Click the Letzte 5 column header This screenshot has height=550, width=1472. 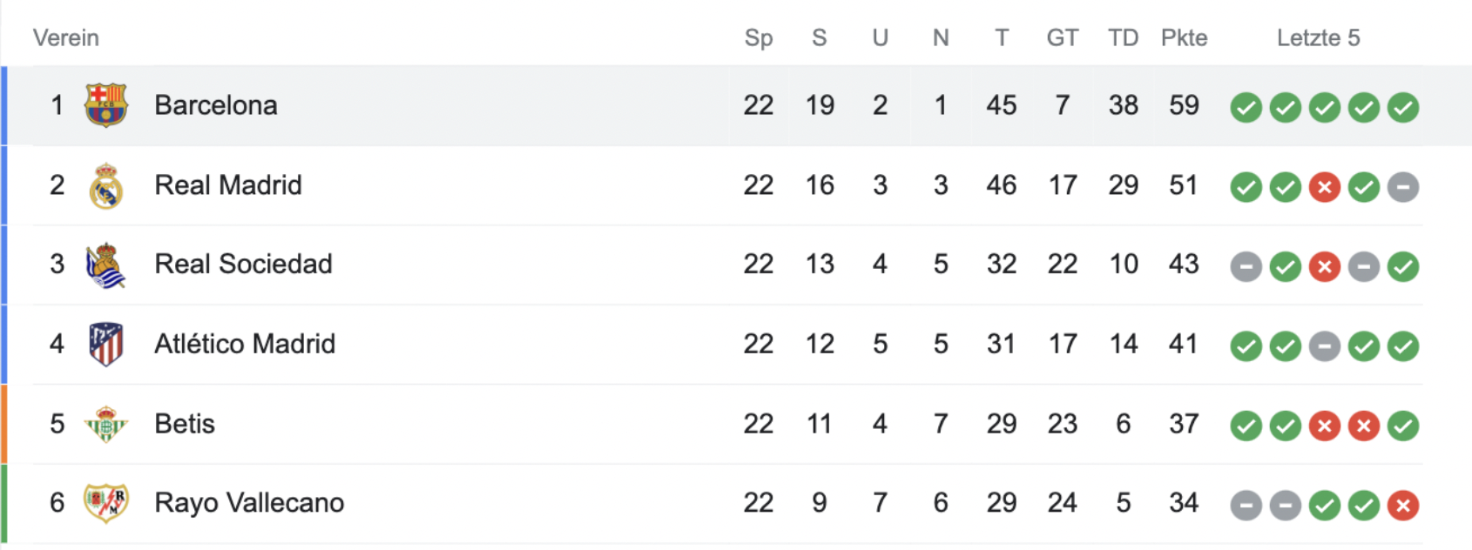(x=1318, y=38)
